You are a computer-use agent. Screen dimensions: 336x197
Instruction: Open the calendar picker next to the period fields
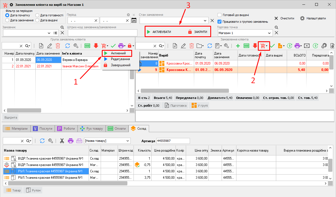point(134,21)
